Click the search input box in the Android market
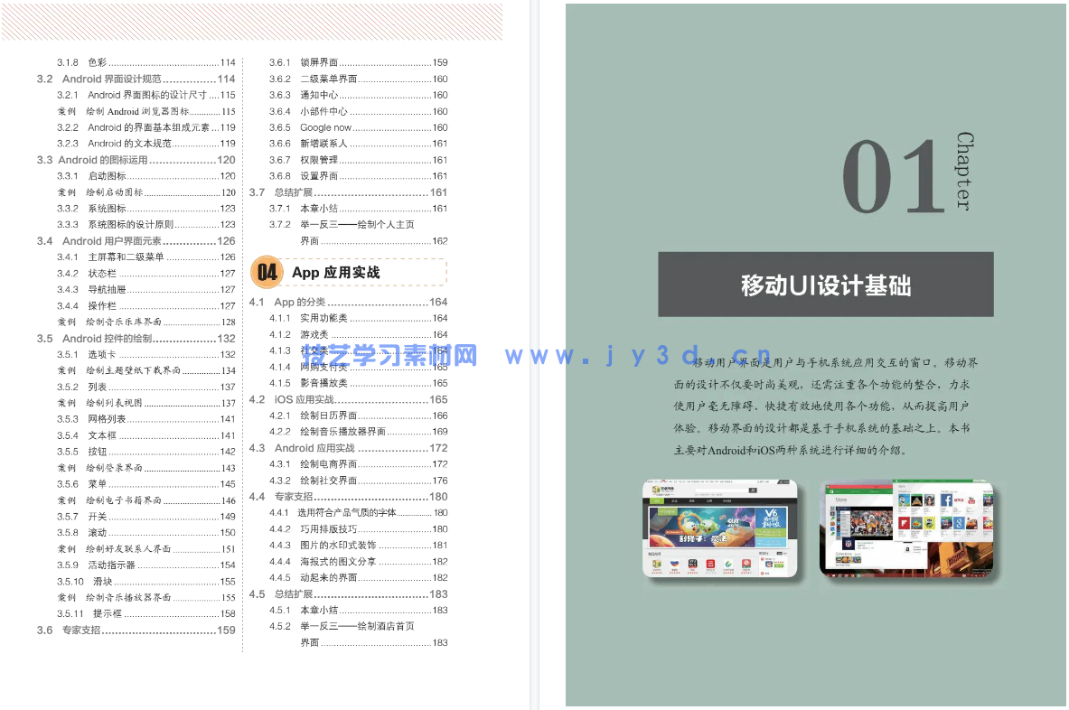This screenshot has height=710, width=1069. (721, 490)
